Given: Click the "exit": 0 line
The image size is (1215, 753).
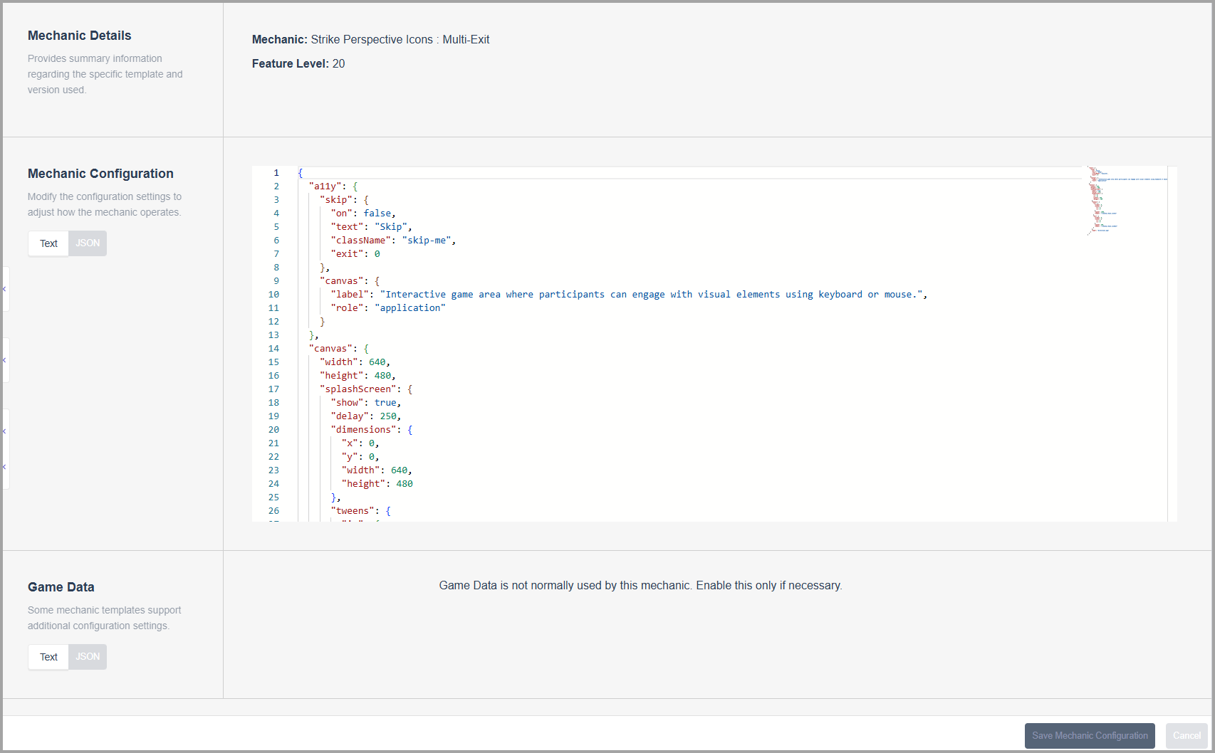Looking at the screenshot, I should click(x=355, y=254).
